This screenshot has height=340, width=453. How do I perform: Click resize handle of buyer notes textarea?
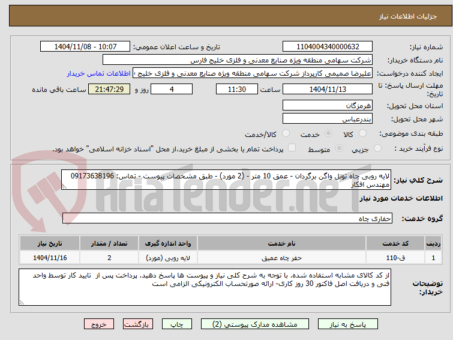(x=22, y=302)
